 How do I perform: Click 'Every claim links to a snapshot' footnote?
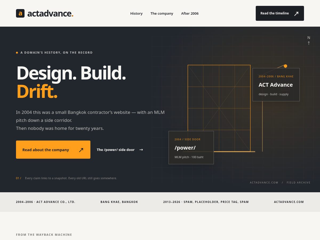coord(71,178)
